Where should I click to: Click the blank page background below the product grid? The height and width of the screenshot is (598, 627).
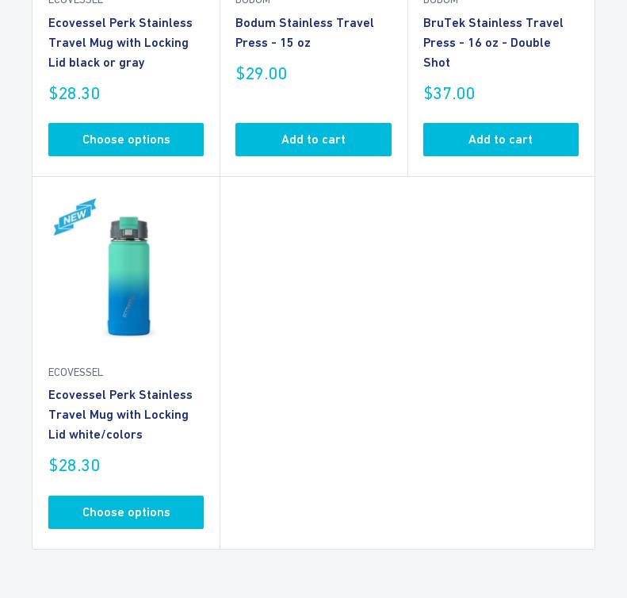point(313,573)
